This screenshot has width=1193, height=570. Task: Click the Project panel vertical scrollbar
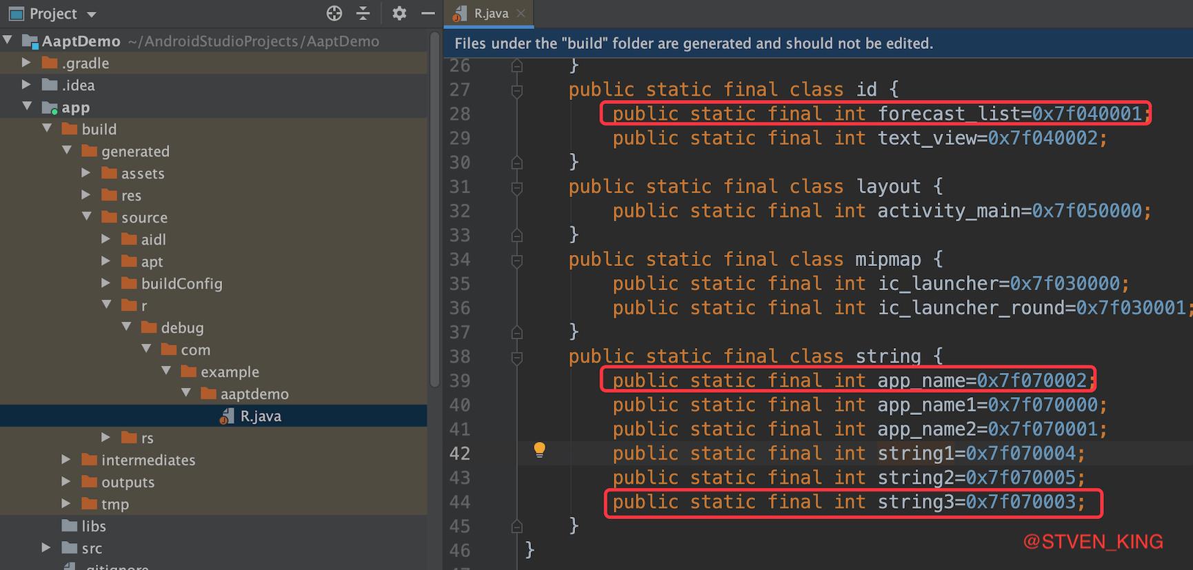coord(434,210)
